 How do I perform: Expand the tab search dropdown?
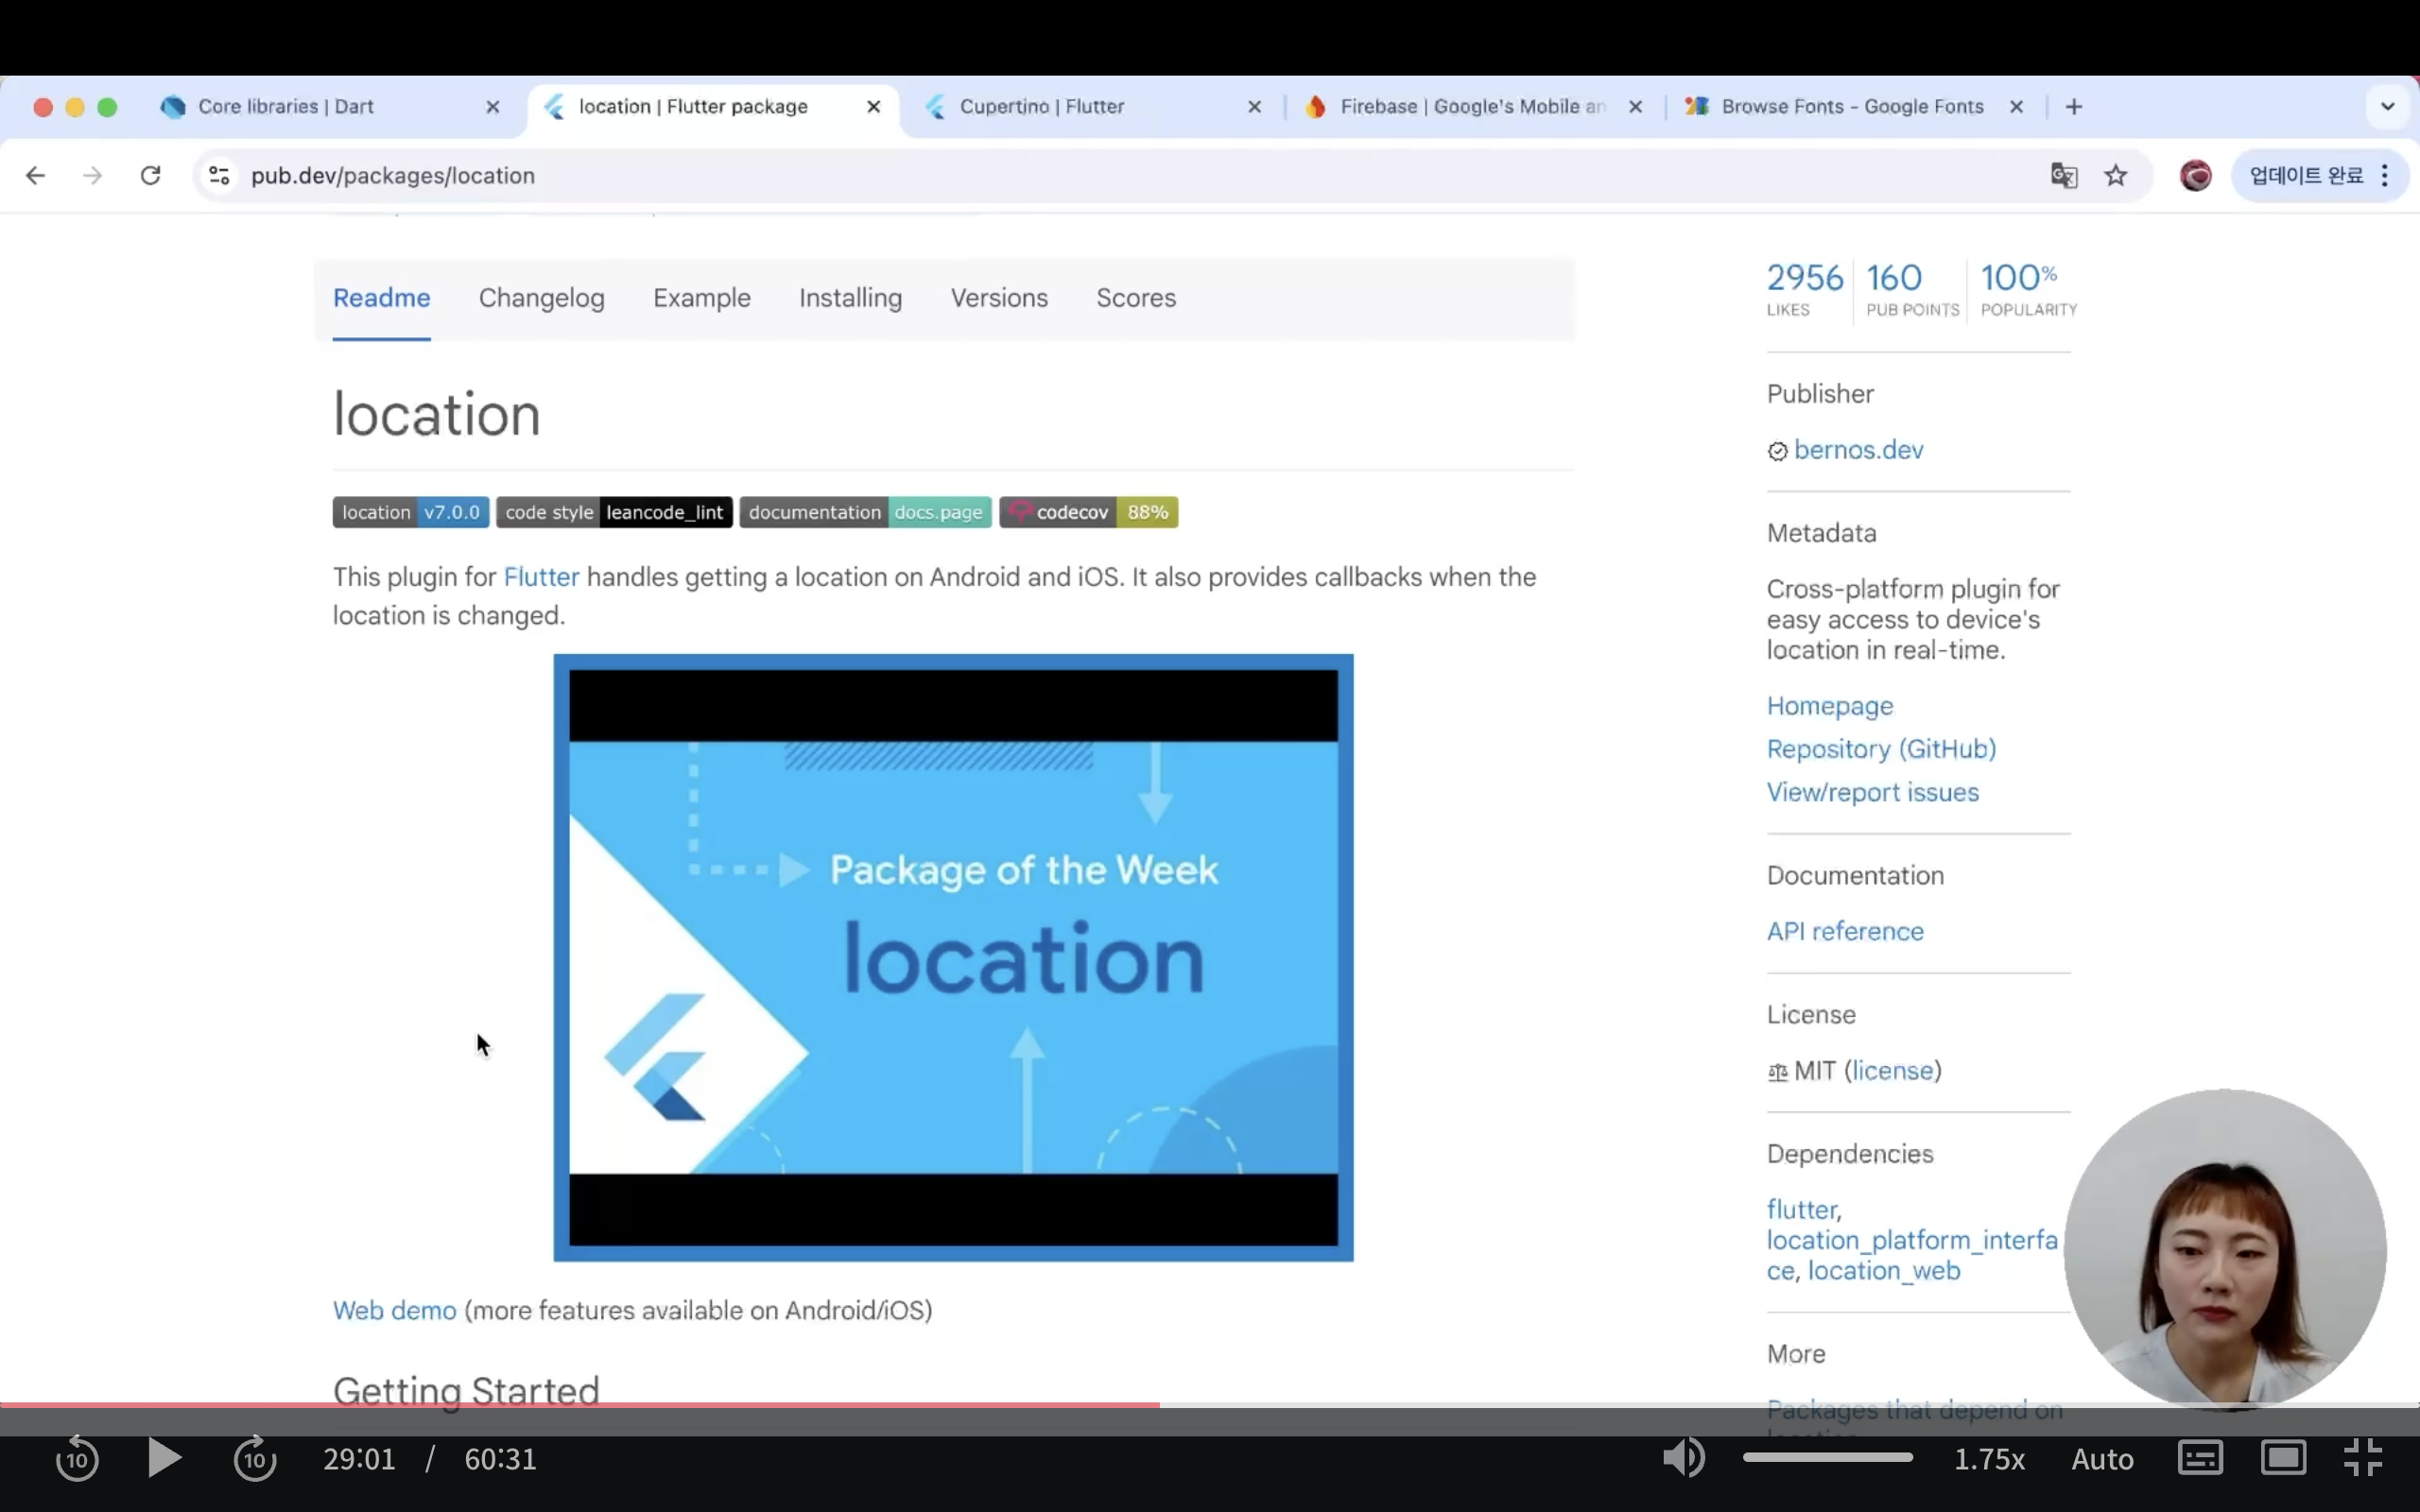(2388, 107)
